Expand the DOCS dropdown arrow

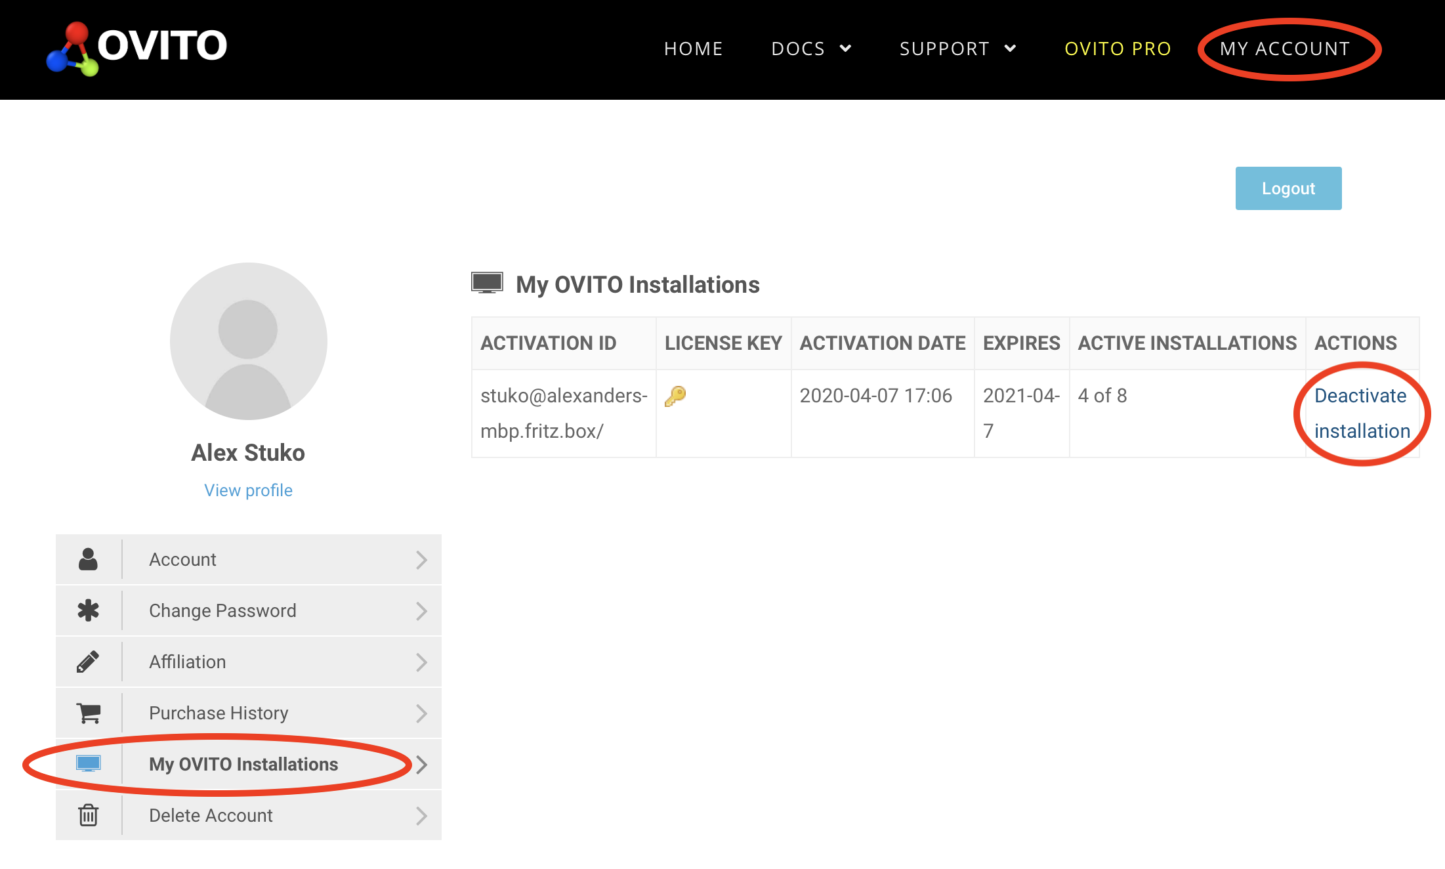(846, 49)
